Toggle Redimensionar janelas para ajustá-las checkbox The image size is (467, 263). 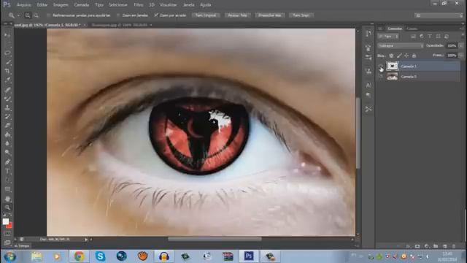coord(49,15)
